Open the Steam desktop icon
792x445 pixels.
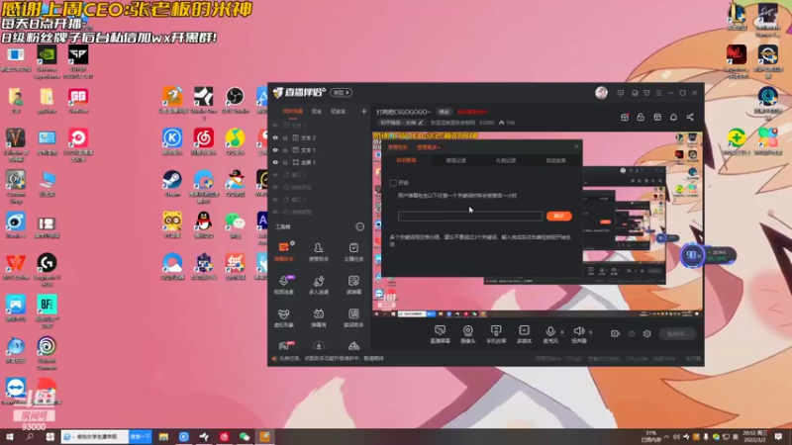[172, 184]
